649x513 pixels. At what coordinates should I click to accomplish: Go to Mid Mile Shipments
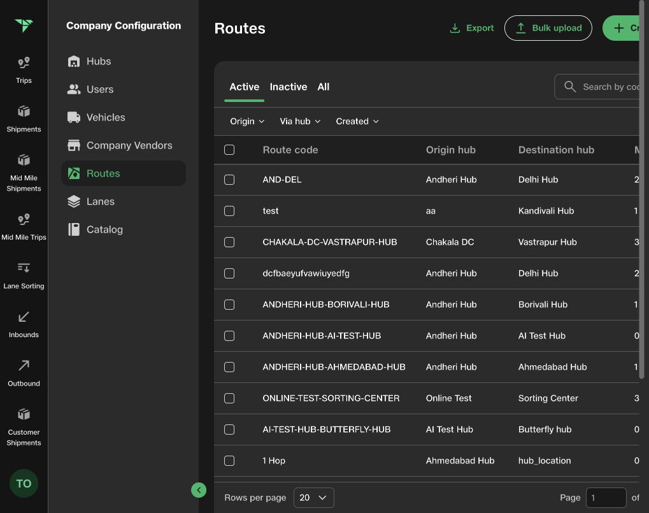[x=24, y=173]
